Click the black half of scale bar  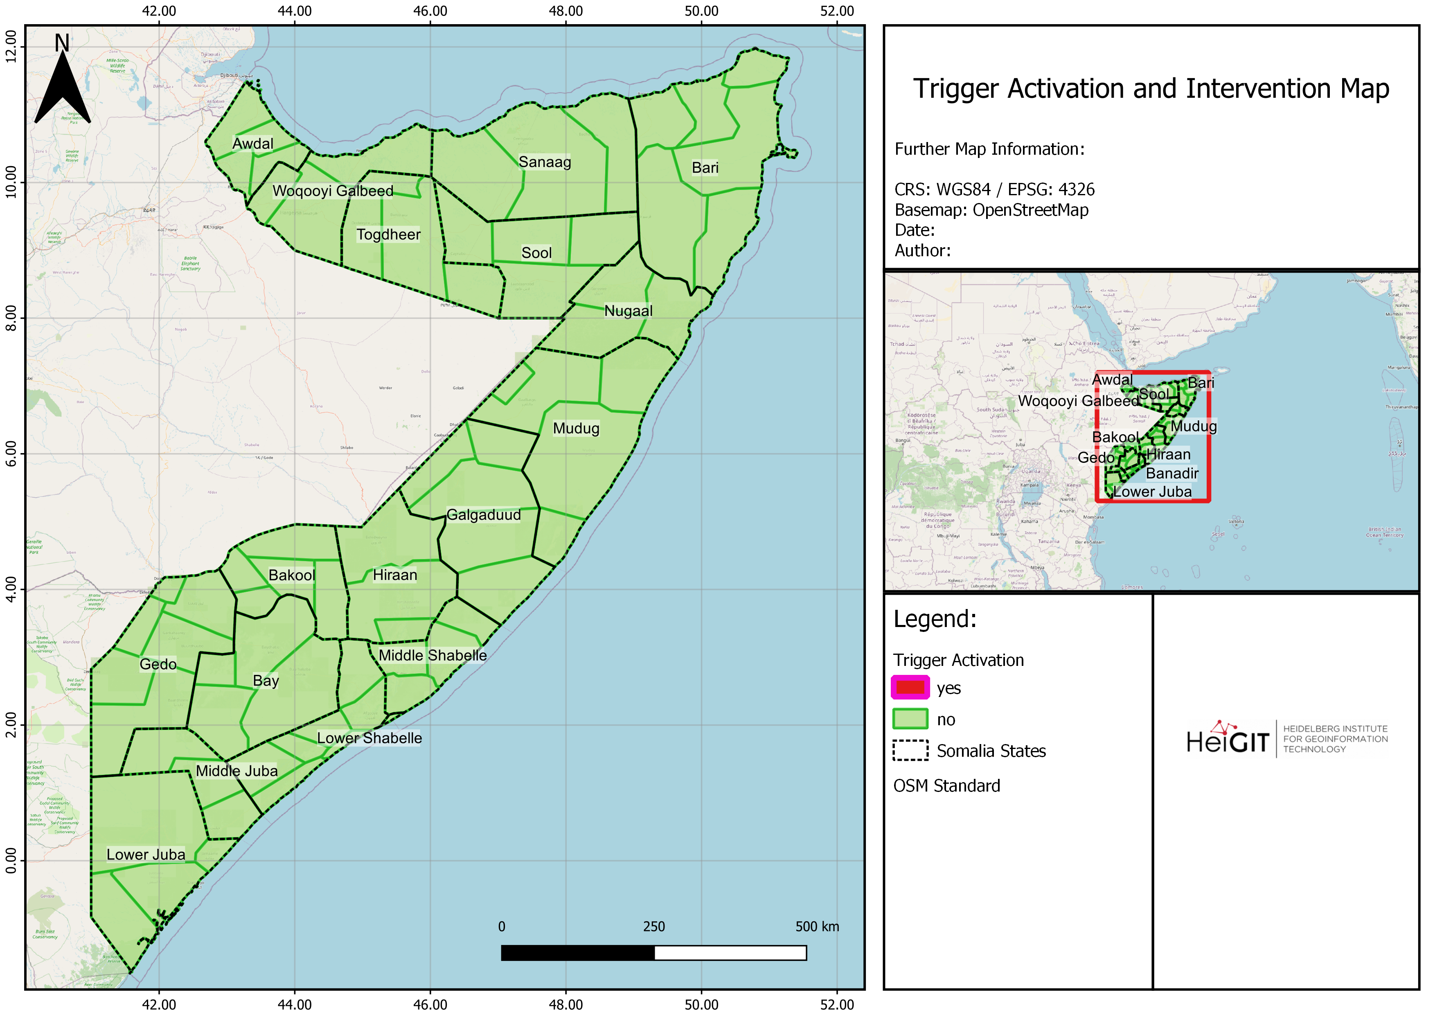click(x=577, y=952)
